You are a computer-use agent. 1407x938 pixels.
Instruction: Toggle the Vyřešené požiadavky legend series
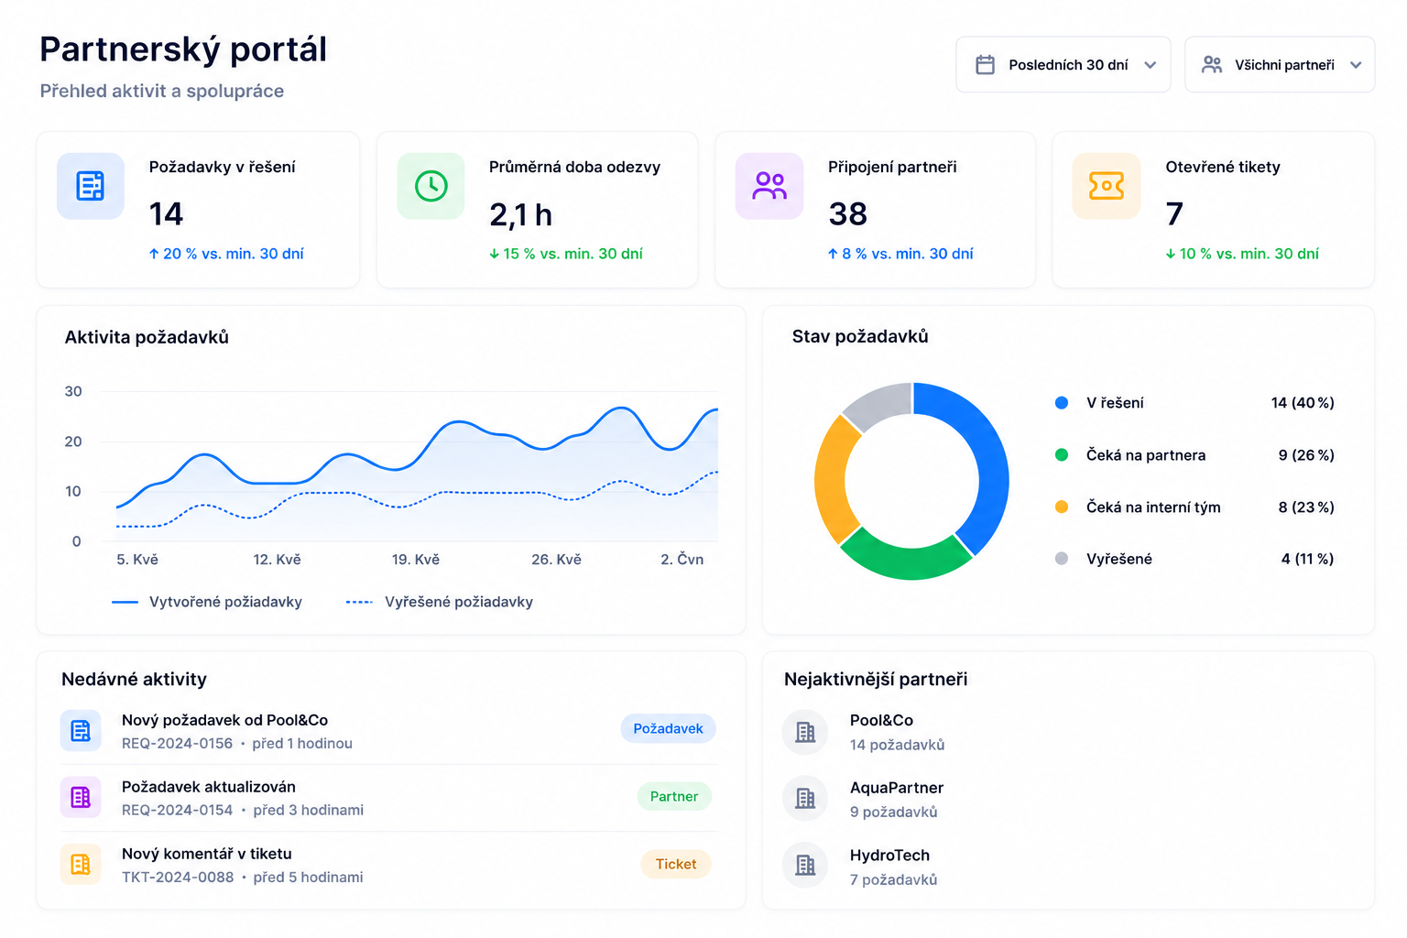(x=440, y=602)
